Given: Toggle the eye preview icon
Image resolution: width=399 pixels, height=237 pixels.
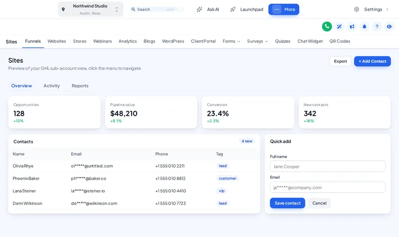Looking at the screenshot, I should 389,26.
